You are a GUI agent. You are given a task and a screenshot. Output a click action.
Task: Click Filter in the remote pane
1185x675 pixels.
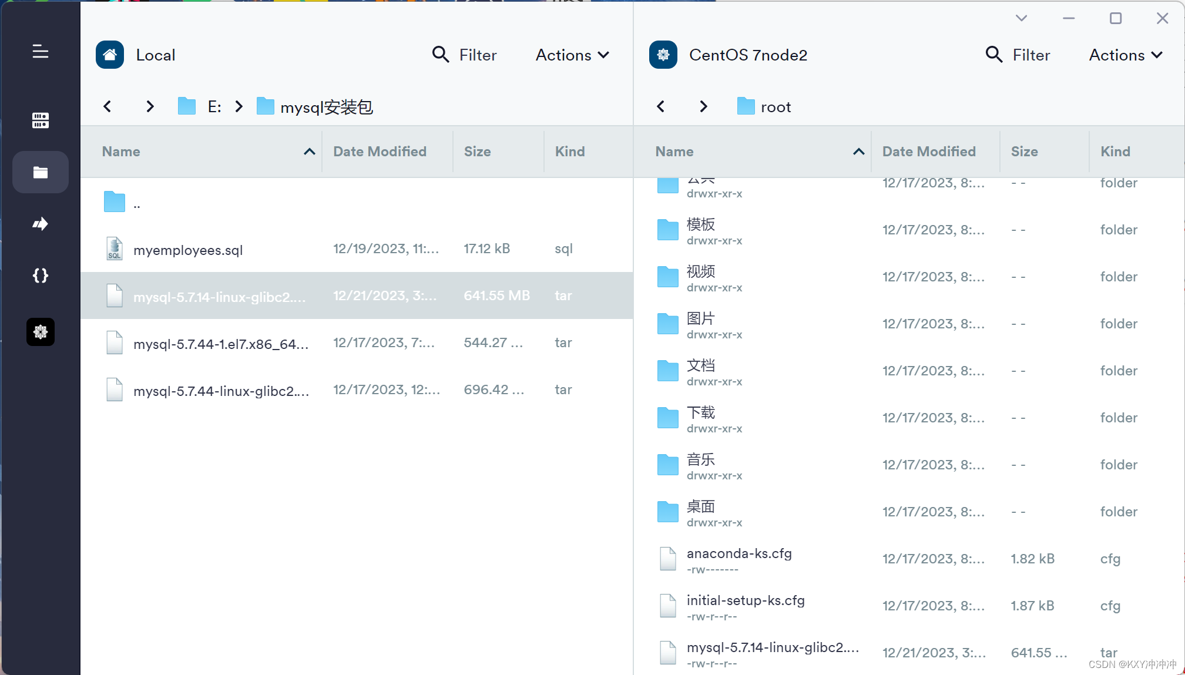(1018, 55)
